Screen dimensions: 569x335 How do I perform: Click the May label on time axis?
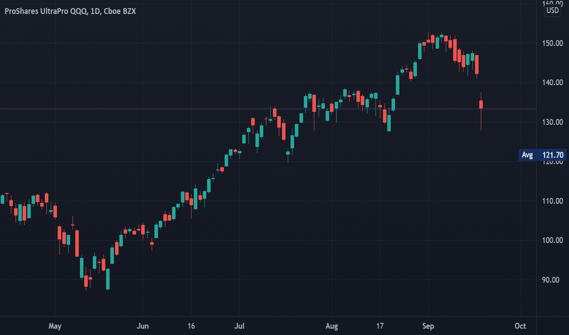55,326
